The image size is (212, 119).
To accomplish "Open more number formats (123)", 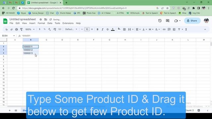I will tap(60, 29).
